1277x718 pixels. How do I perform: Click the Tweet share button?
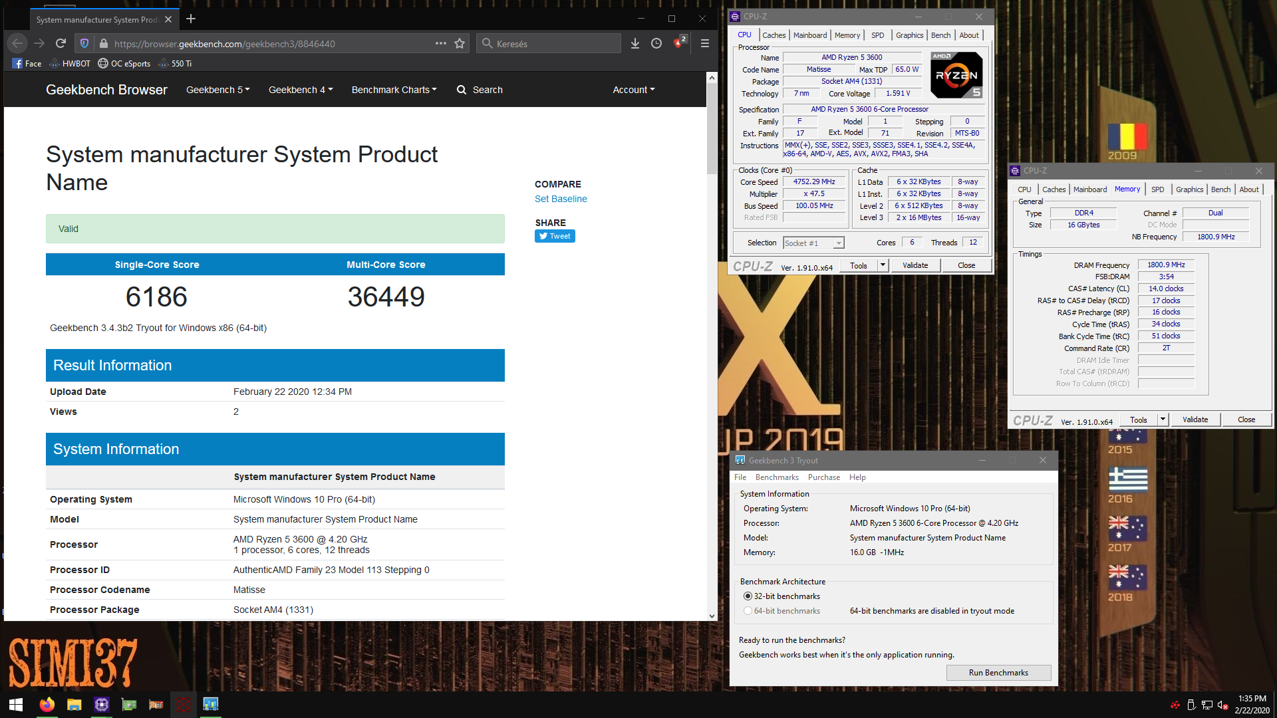(x=555, y=236)
